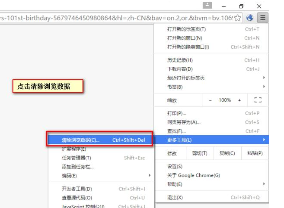Close the Chrome window
Image resolution: width=284 pixels, height=208 pixels.
(x=259, y=6)
